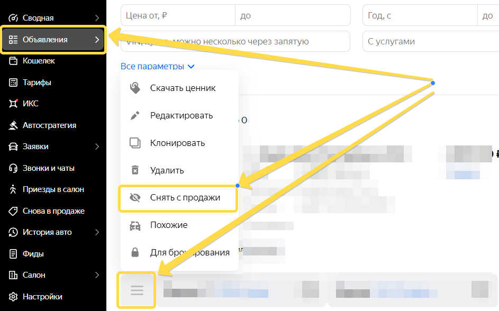Choose Редактировать in the context menu
The width and height of the screenshot is (499, 311).
181,115
